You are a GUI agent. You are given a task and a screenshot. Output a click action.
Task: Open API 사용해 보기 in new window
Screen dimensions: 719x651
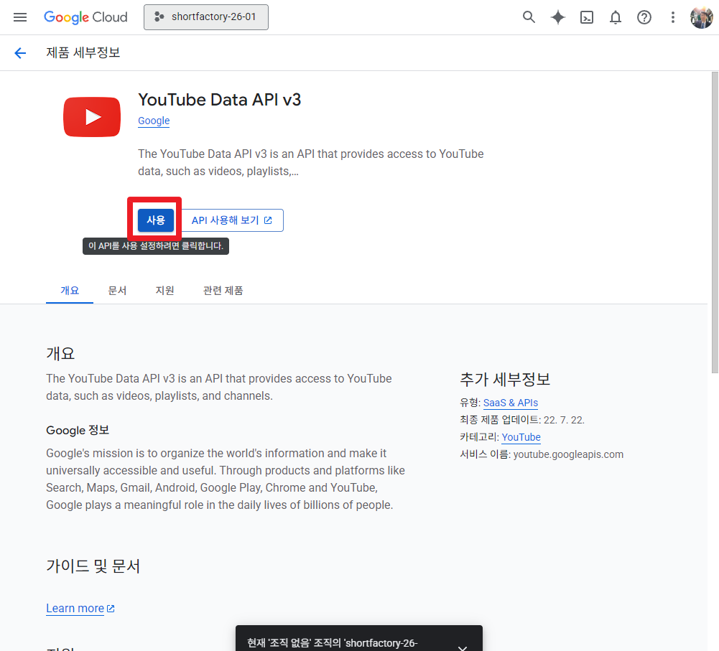[231, 220]
